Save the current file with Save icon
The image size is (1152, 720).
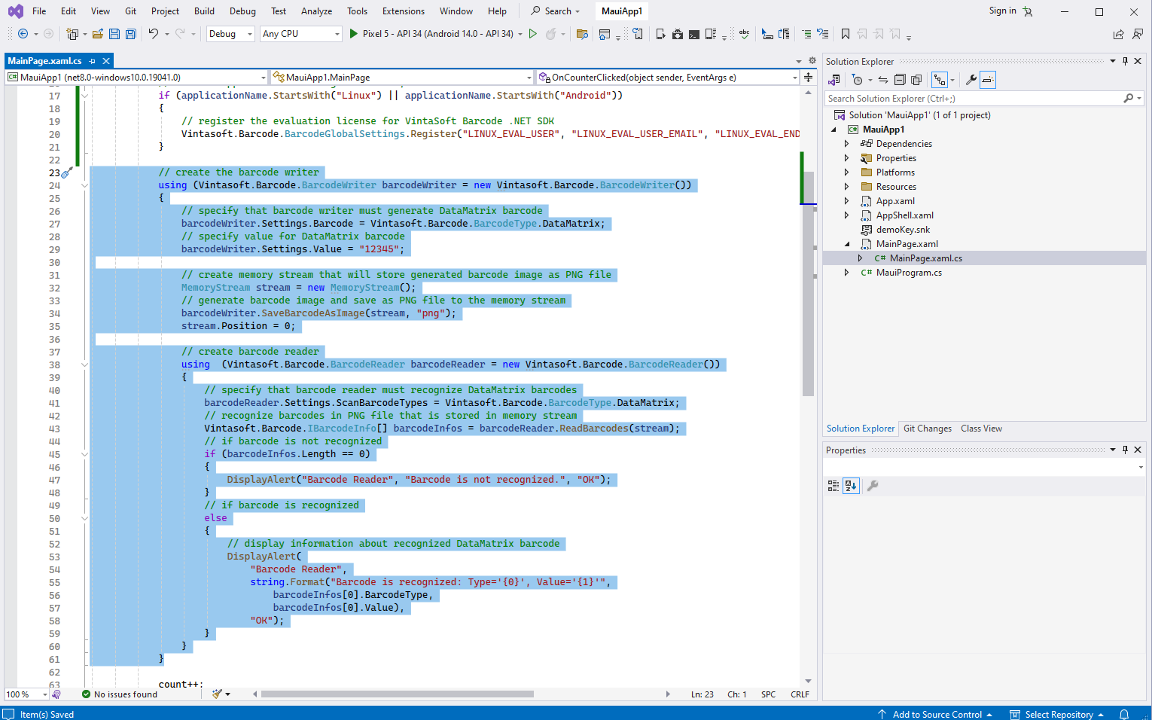tap(114, 34)
